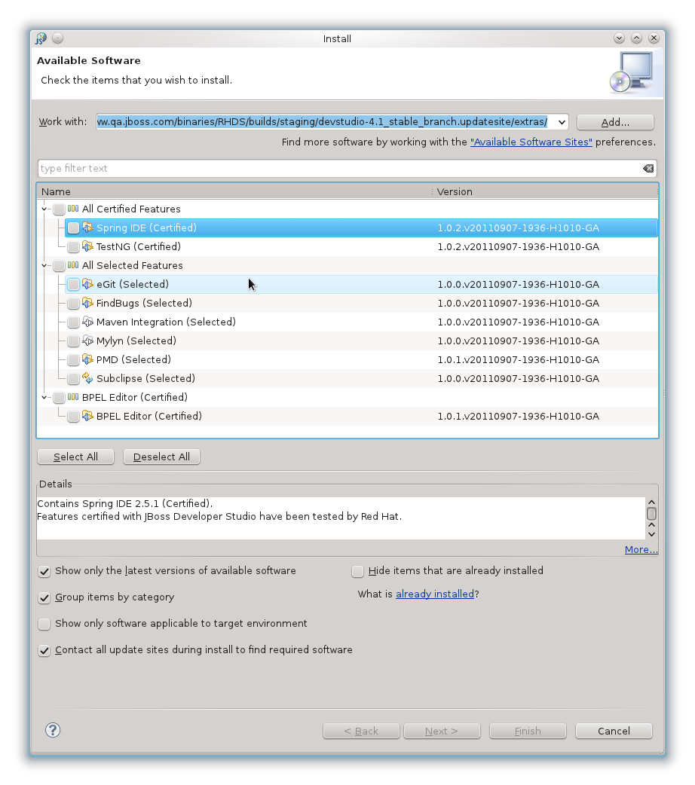This screenshot has width=695, height=785.
Task: Click the Select All button
Action: [x=75, y=457]
